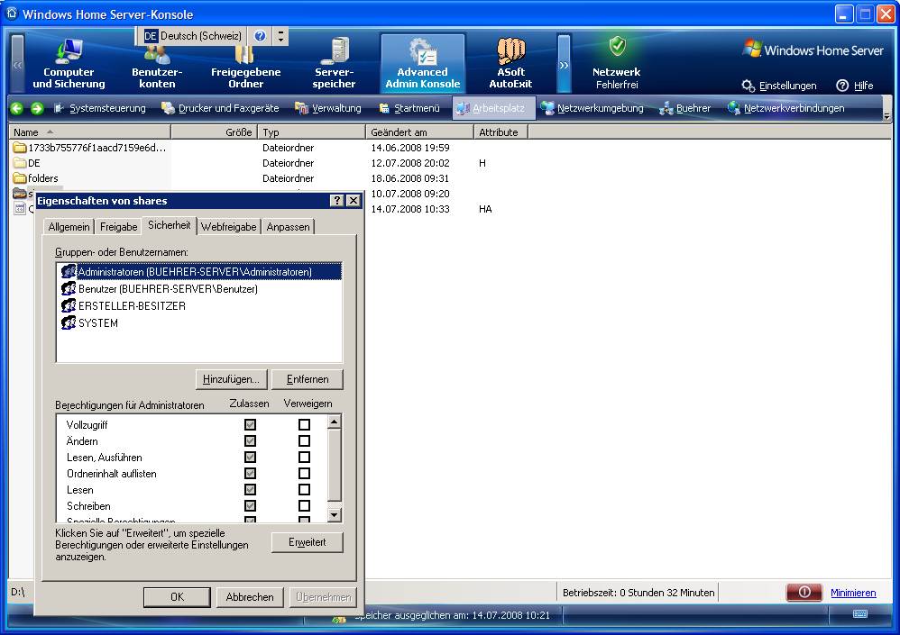Click Erweitert button
Image resolution: width=900 pixels, height=635 pixels.
pos(308,542)
